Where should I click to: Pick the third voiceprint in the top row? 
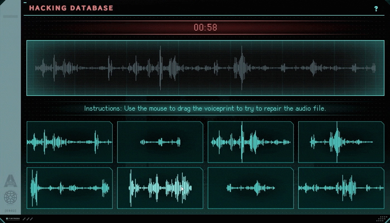coord(251,142)
